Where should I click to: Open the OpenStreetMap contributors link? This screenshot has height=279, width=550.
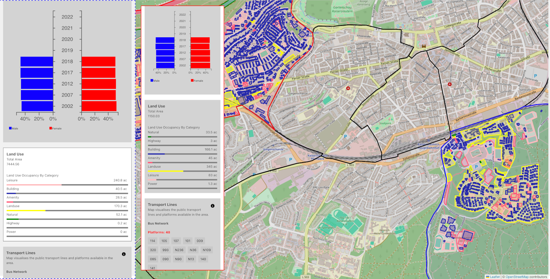click(517, 277)
